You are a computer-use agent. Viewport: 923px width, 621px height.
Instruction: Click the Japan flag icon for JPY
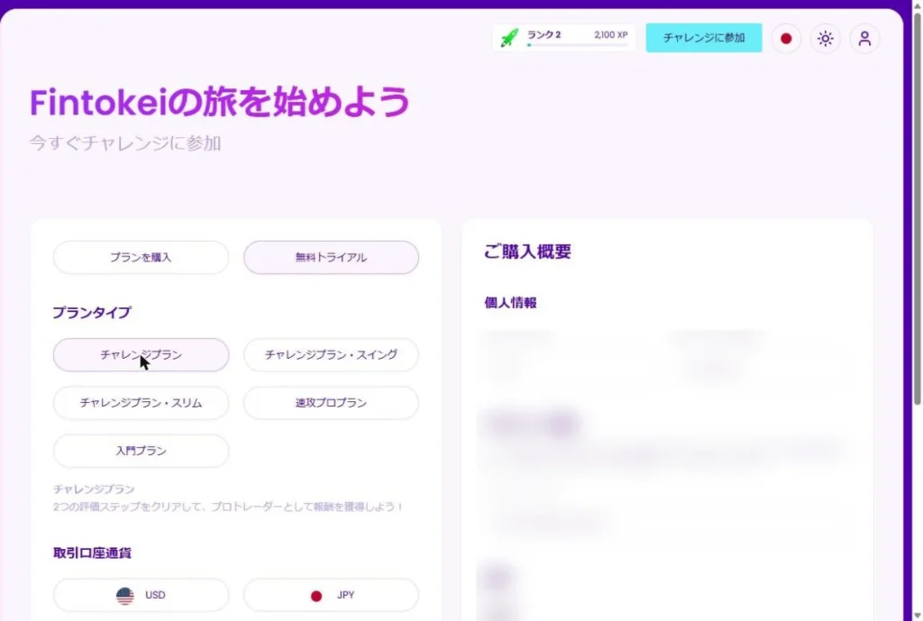click(x=316, y=596)
